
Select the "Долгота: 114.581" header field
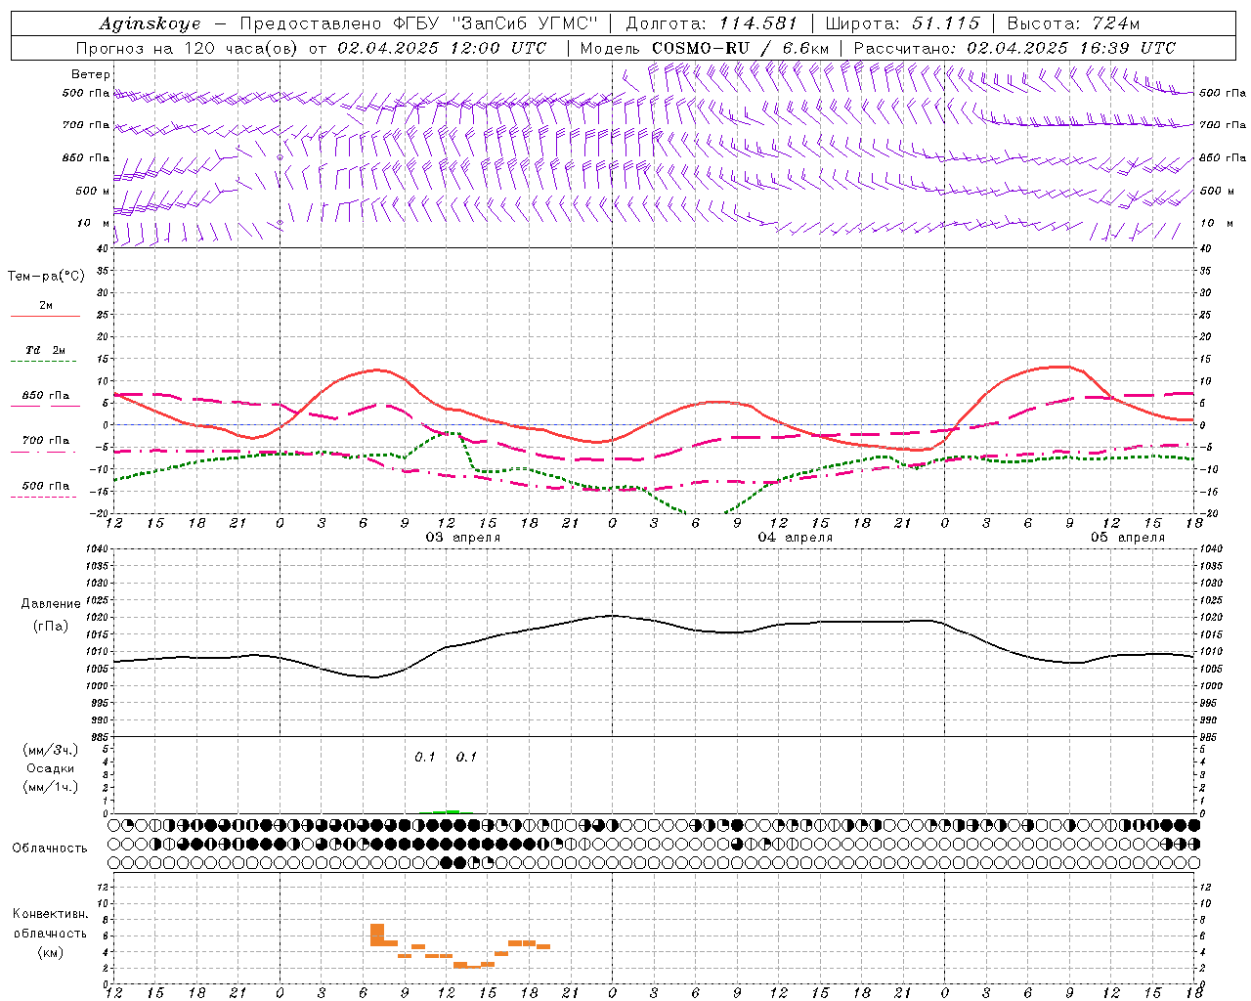[712, 23]
